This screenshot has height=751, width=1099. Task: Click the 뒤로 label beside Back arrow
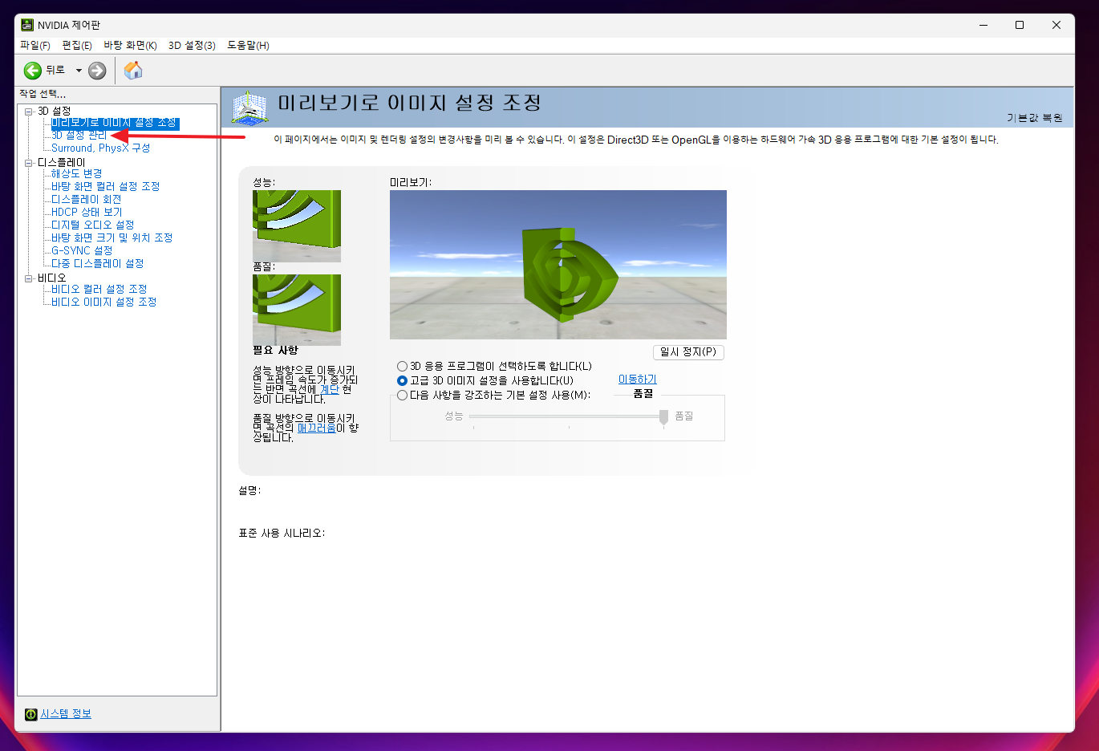coord(55,71)
